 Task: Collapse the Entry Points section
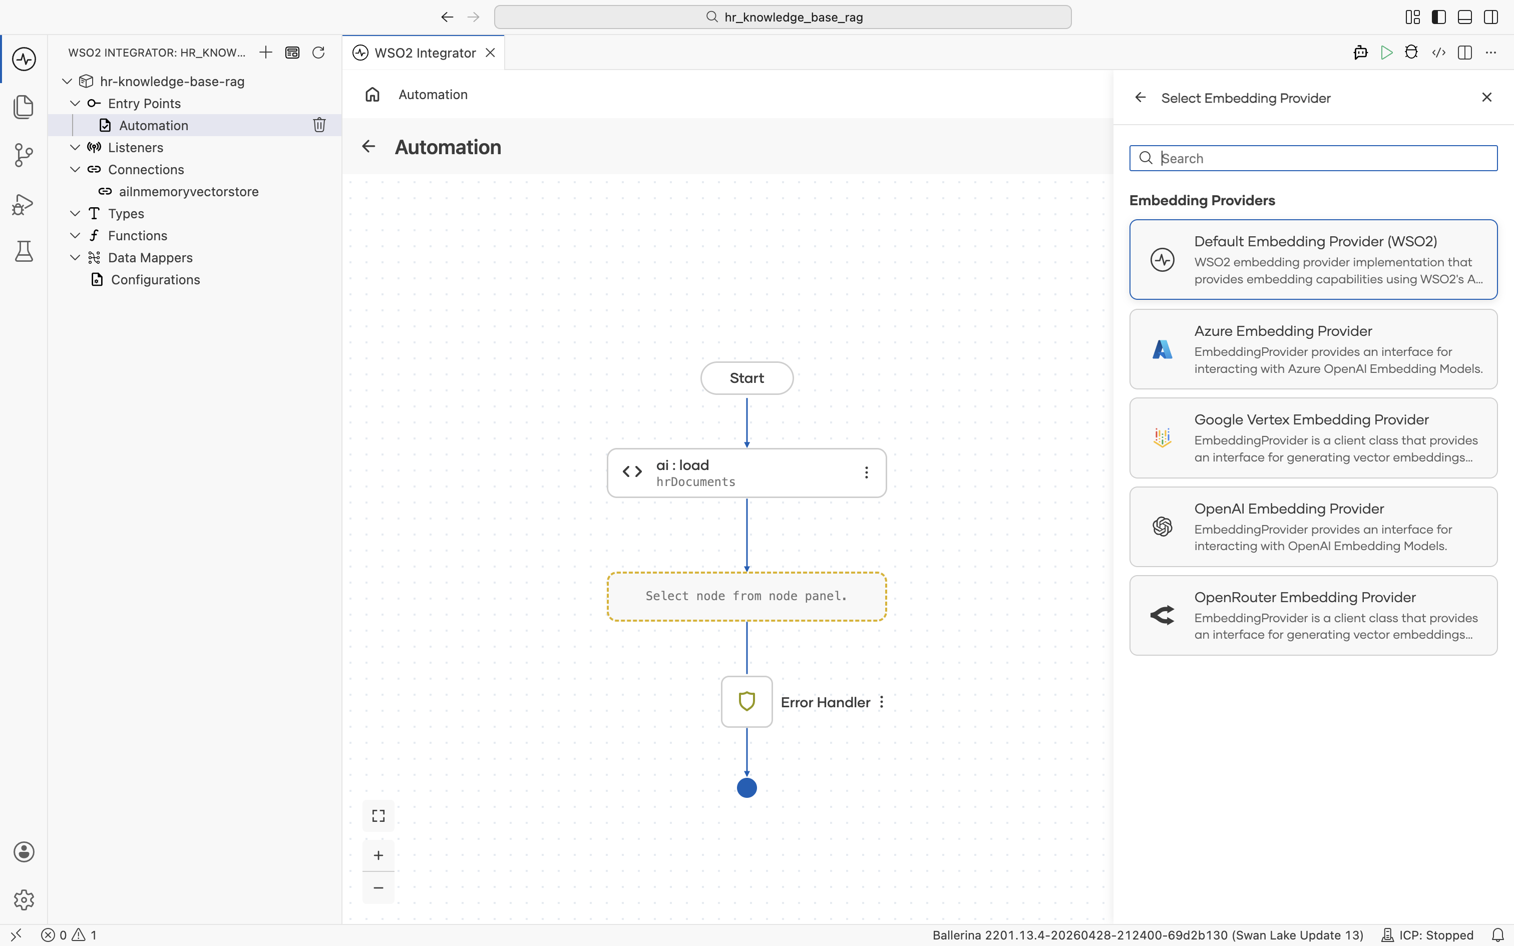(75, 103)
